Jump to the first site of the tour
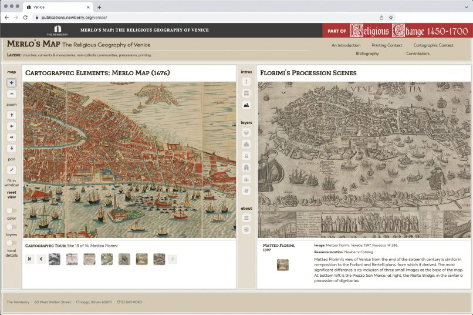This screenshot has height=315, width=473. coord(29,259)
